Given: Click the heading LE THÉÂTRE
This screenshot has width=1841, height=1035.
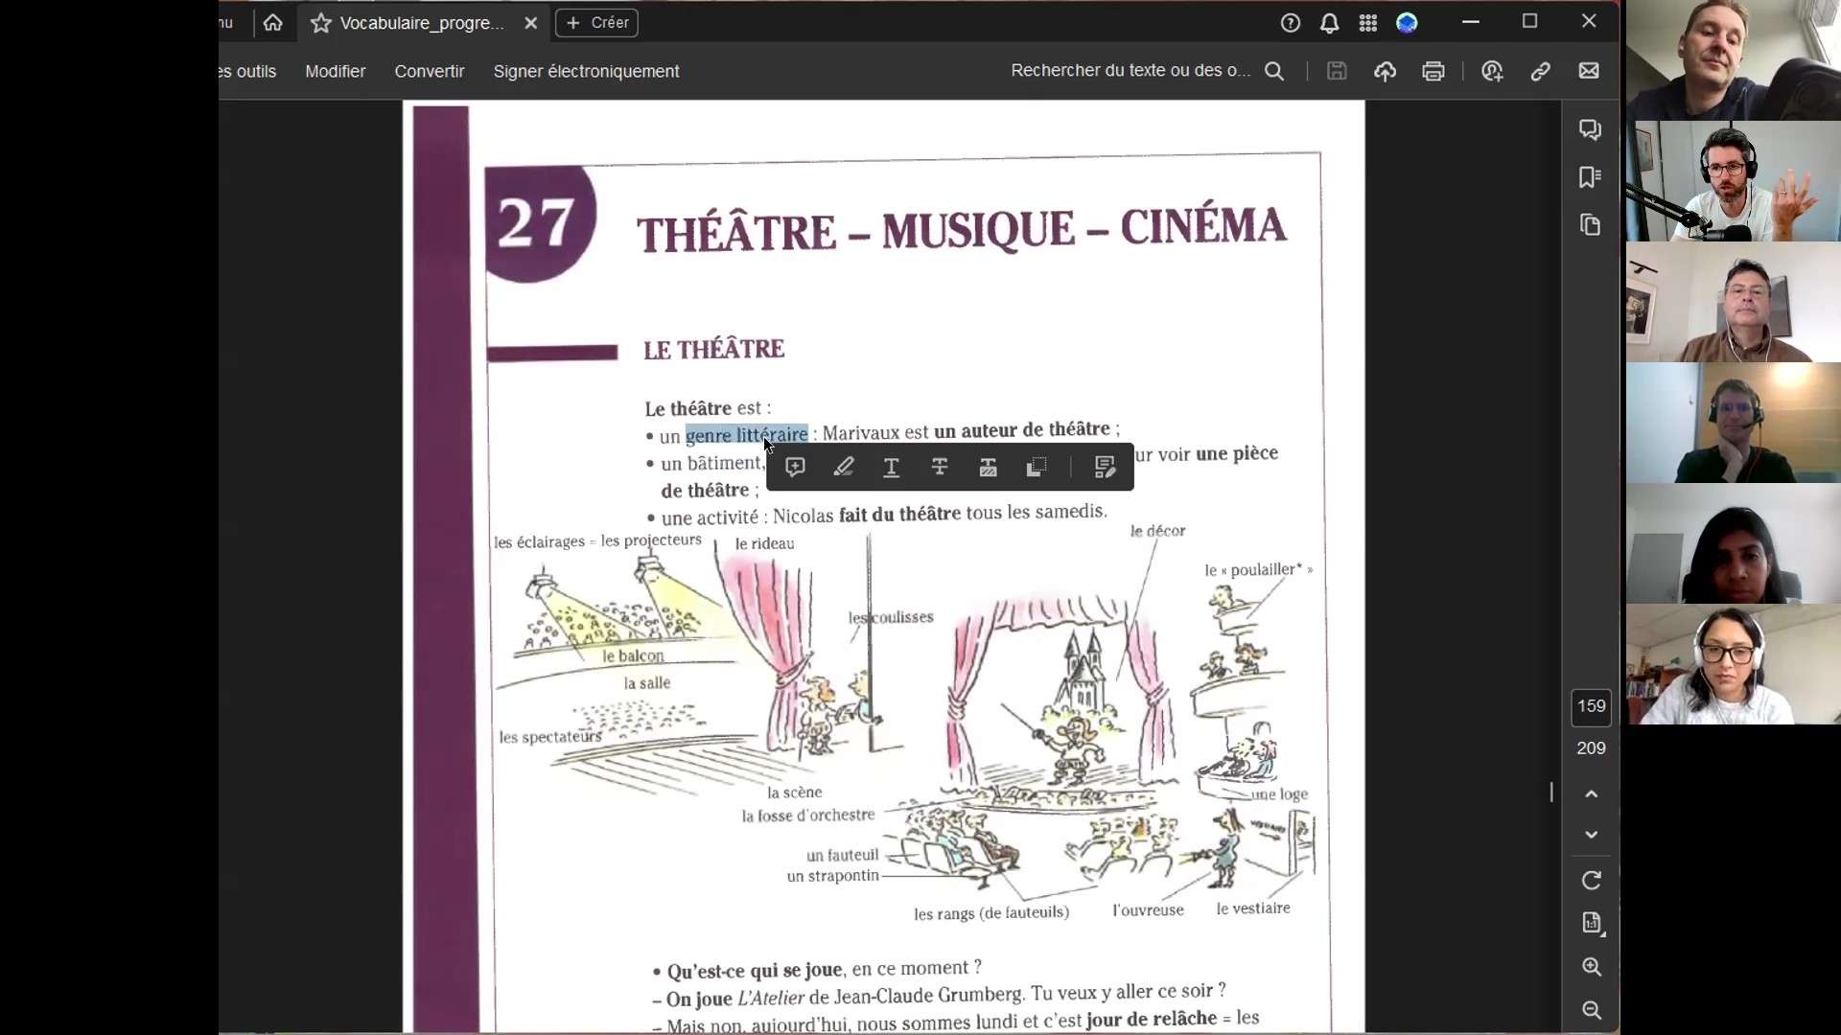Looking at the screenshot, I should tap(714, 350).
